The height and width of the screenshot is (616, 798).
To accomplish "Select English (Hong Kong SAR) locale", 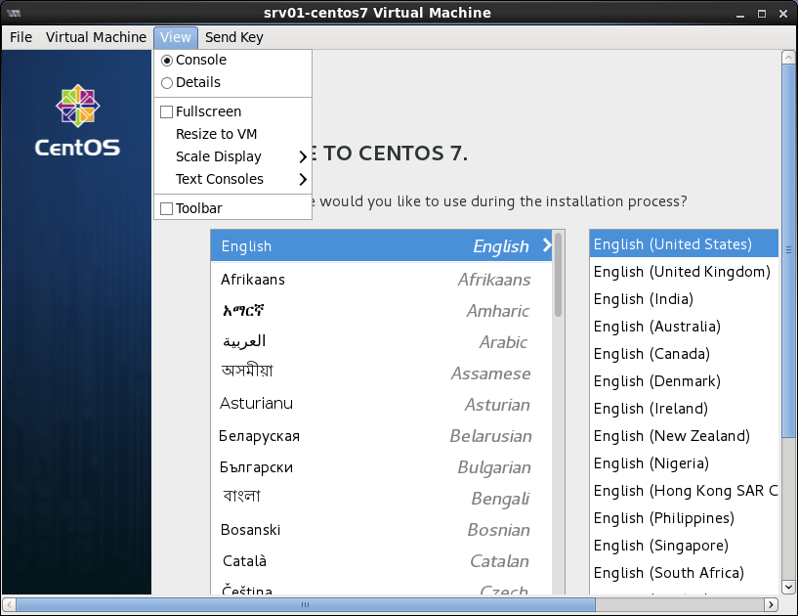I will 684,491.
